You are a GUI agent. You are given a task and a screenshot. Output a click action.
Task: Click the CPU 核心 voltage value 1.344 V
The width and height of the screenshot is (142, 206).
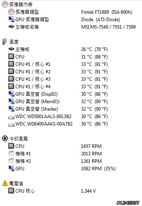pyautogui.click(x=88, y=191)
